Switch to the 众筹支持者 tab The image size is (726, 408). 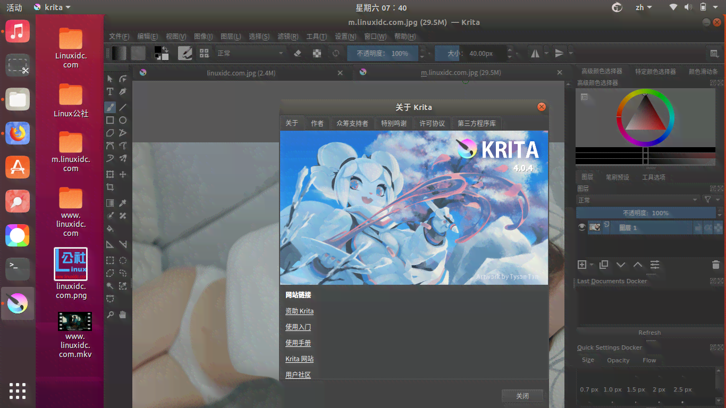coord(352,123)
